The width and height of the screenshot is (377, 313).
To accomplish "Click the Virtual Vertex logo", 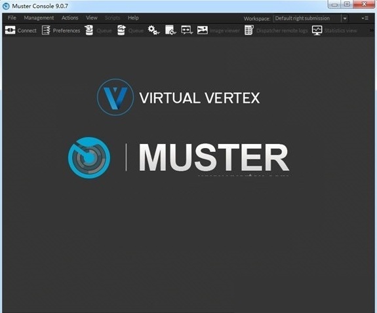I will click(x=178, y=98).
